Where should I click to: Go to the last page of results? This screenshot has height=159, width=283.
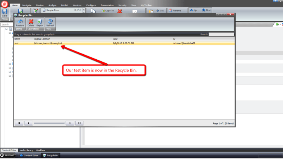(x=79, y=123)
